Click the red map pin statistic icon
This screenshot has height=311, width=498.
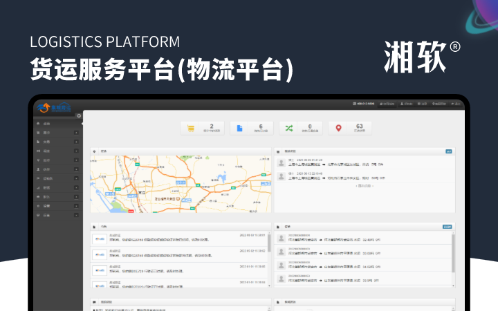338,128
